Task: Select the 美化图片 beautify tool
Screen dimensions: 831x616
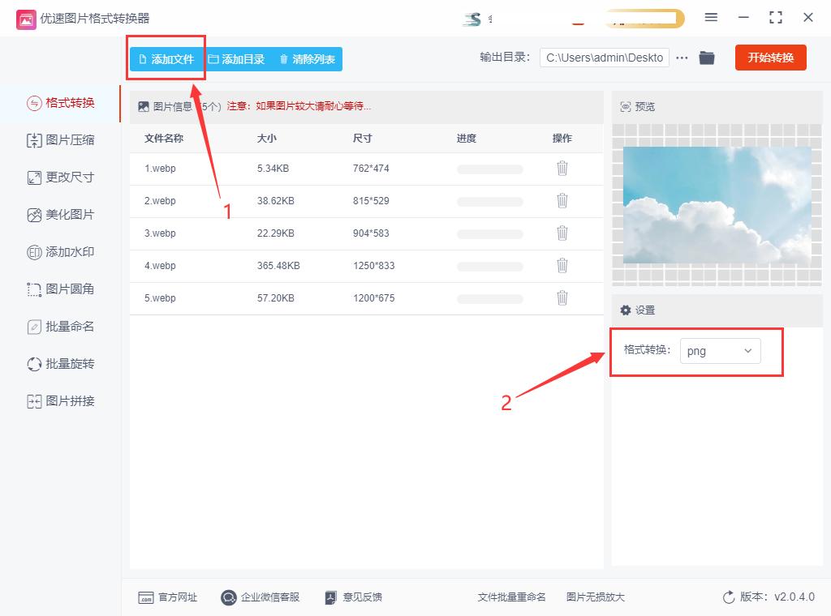Action: (61, 215)
